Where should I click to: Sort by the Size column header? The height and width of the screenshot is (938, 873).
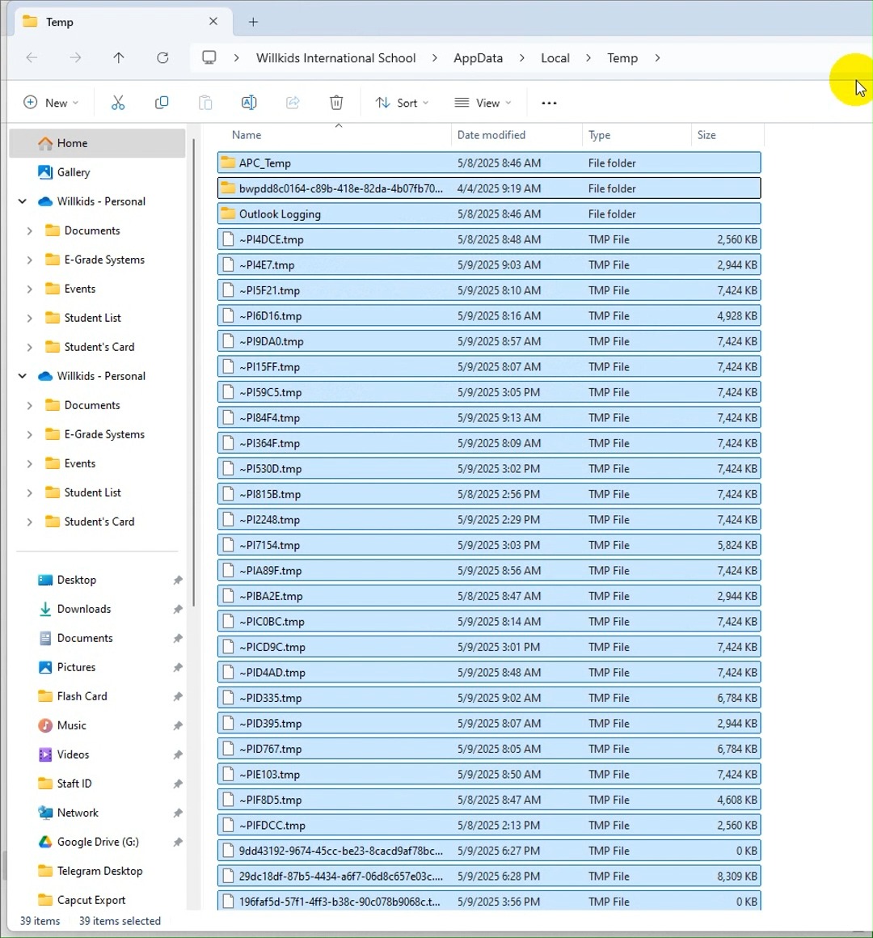tap(706, 135)
